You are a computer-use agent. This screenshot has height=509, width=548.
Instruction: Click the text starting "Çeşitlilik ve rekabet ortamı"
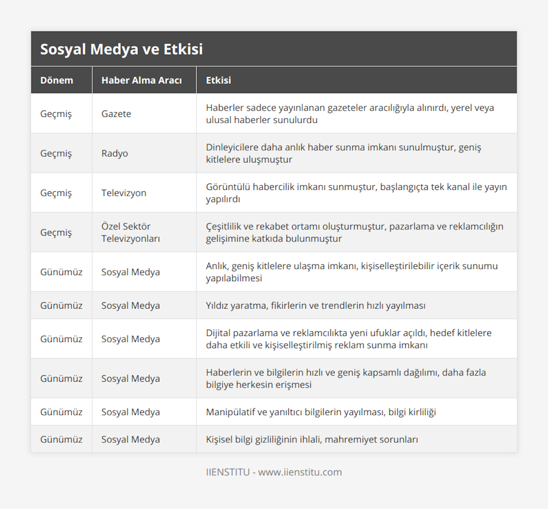354,232
